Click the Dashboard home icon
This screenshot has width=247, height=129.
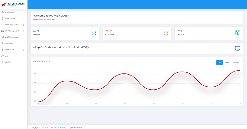click(x=3, y=12)
